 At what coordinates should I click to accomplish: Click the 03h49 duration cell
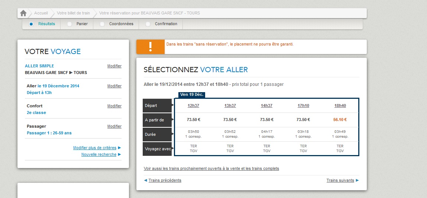click(x=340, y=134)
